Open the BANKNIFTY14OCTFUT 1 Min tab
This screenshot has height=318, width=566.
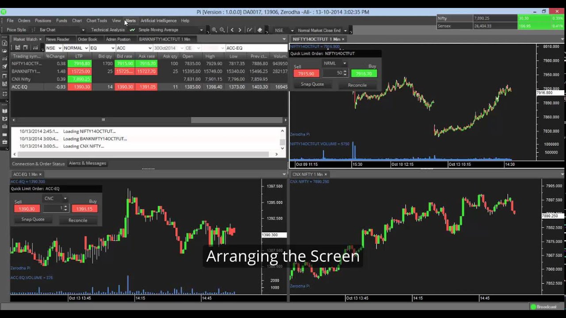164,39
